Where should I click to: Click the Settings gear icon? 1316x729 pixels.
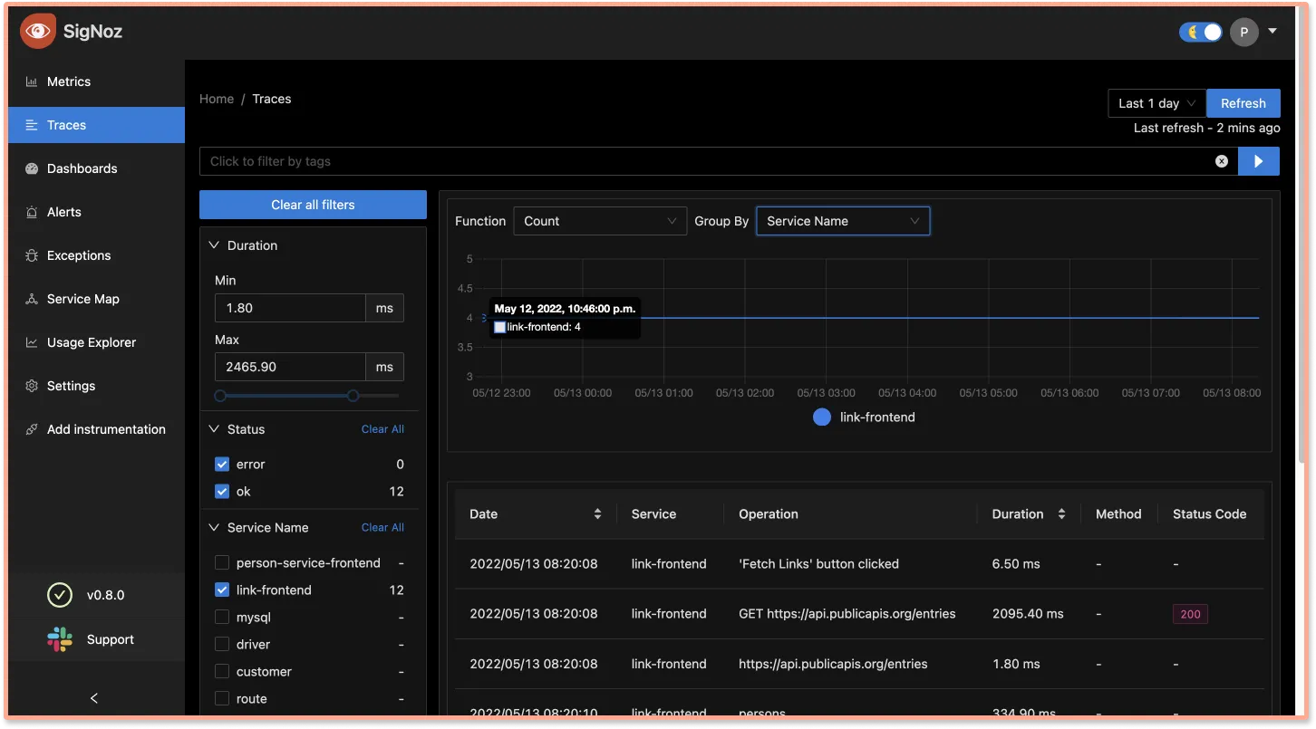coord(32,386)
